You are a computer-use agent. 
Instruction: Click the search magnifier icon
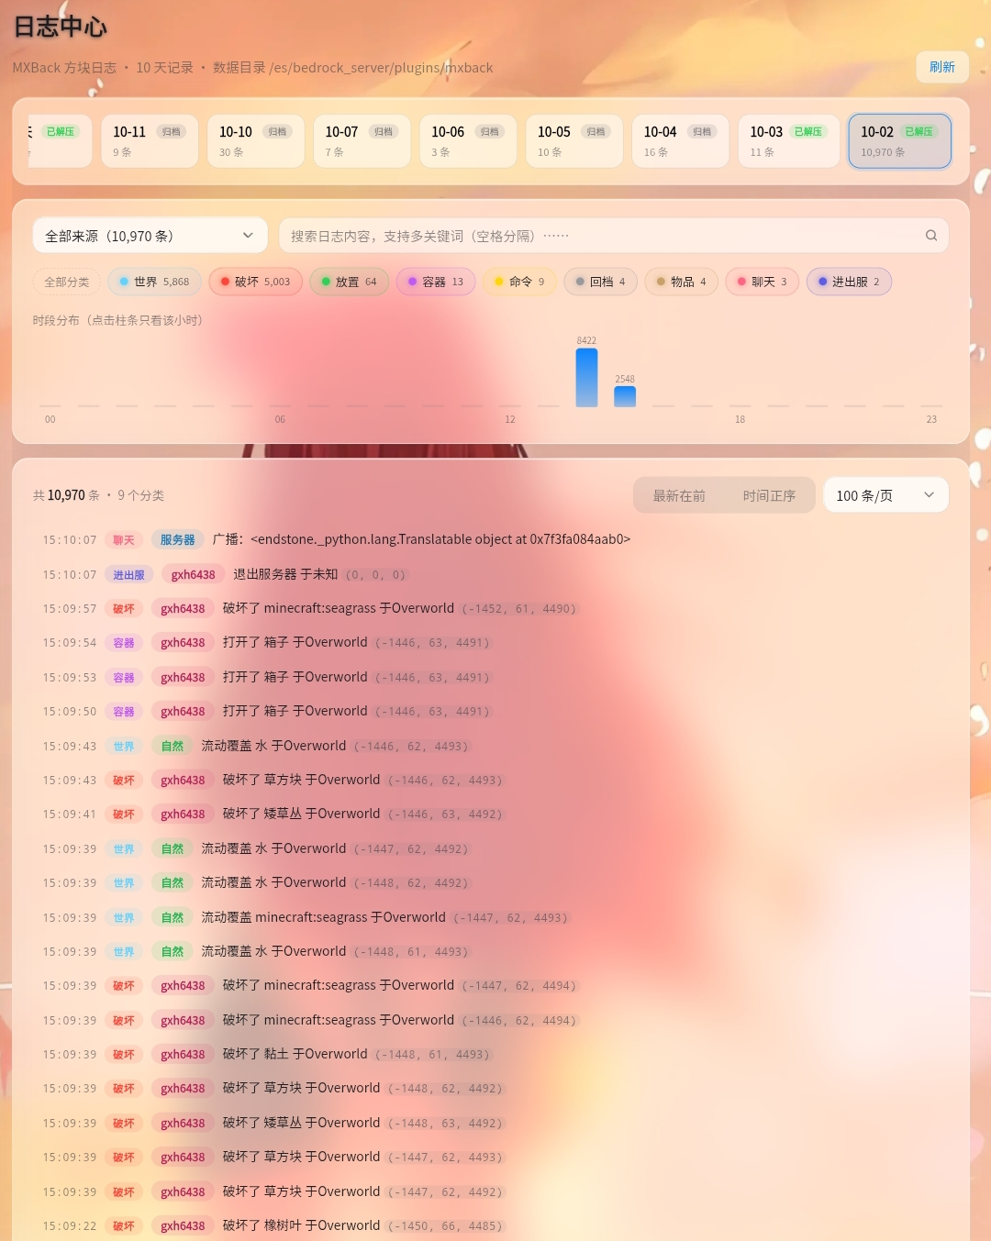930,236
